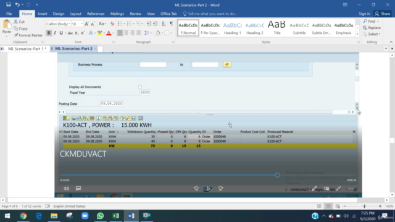Image resolution: width=395 pixels, height=222 pixels.
Task: Open Excel from the taskbar
Action: coord(115,216)
